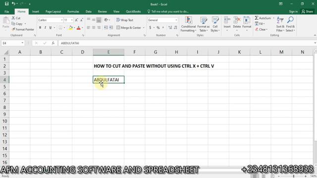Apply fill color to the cell

pos(70,28)
